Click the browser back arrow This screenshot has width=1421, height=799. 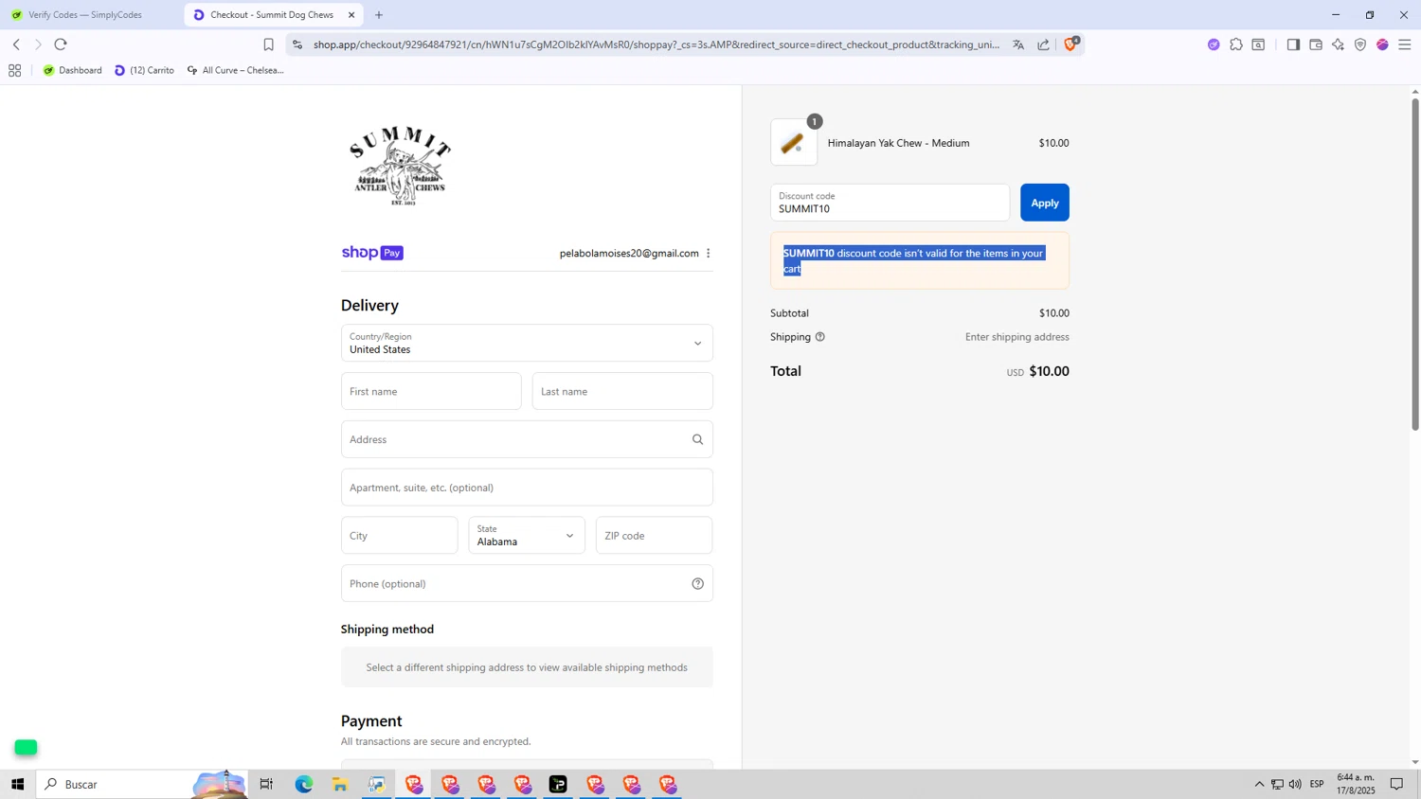[x=16, y=44]
